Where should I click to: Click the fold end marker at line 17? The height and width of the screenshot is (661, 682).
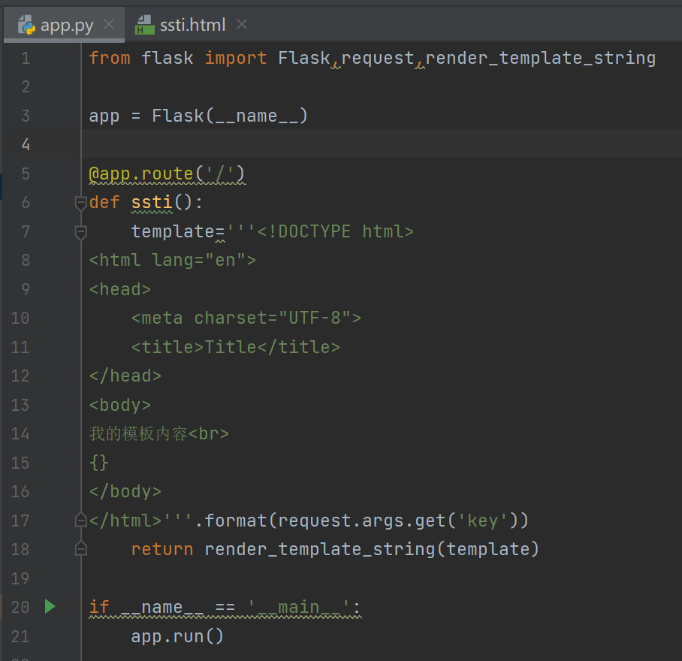click(x=80, y=520)
